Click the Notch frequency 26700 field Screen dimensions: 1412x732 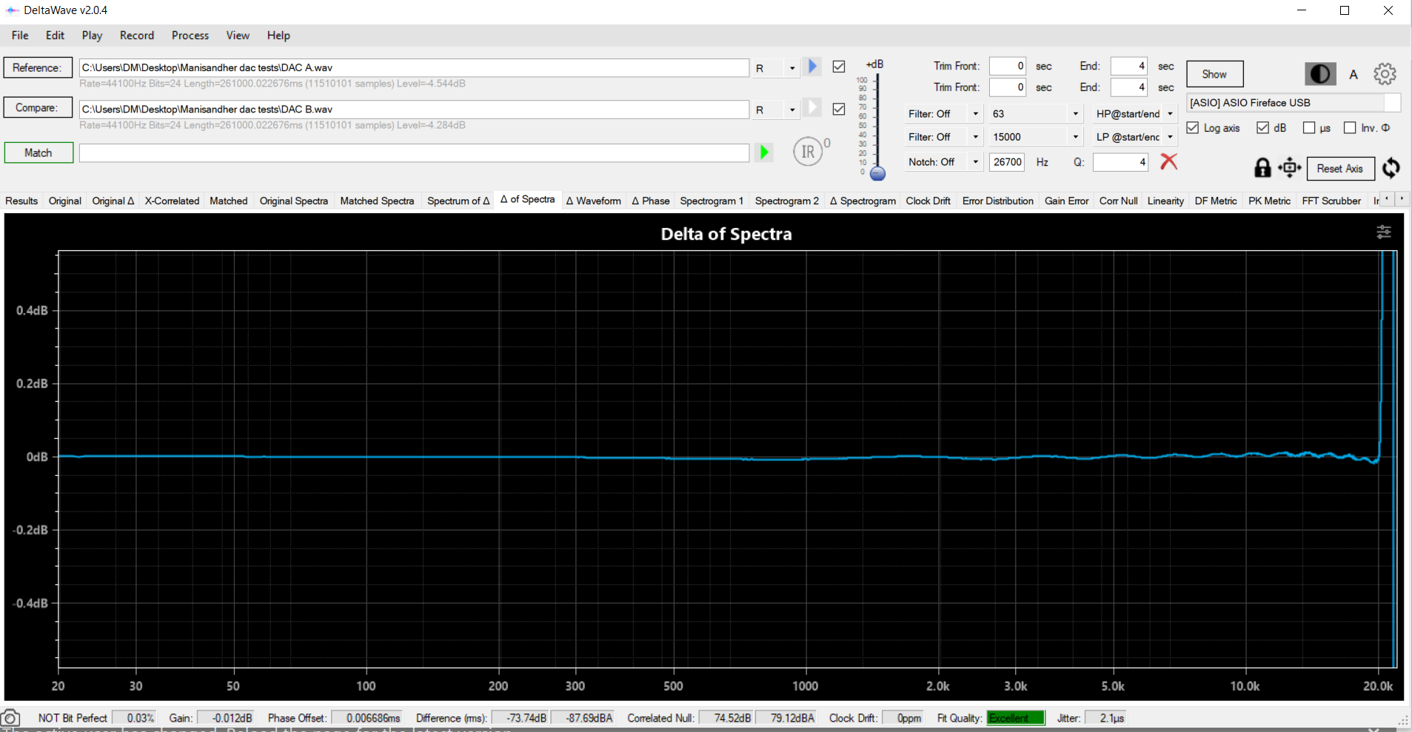(x=1007, y=162)
